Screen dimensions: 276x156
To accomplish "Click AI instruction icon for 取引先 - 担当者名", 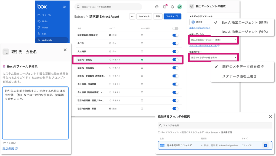I will click(142, 68).
